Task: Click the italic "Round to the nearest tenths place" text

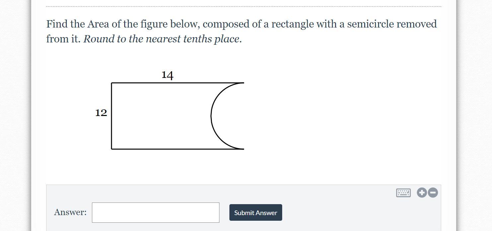Action: [x=161, y=39]
